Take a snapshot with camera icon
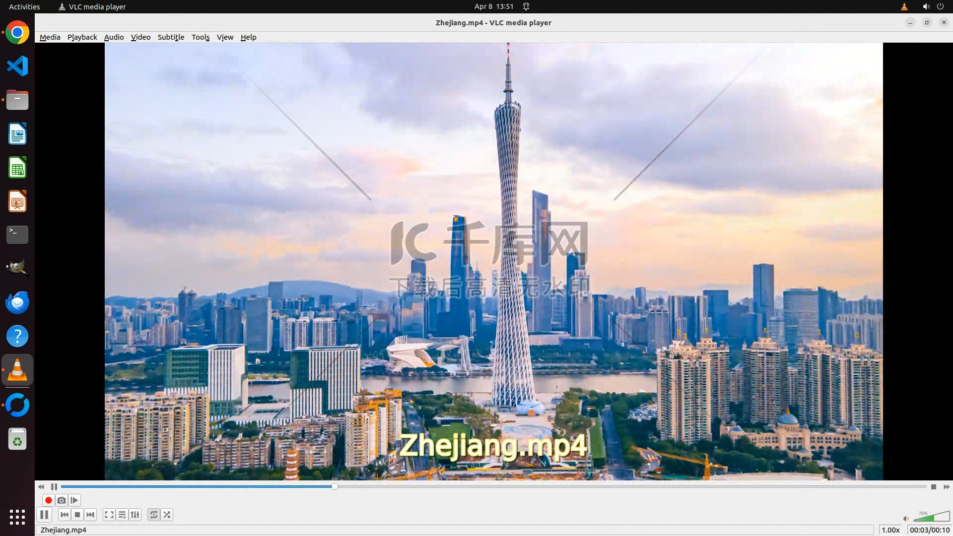The image size is (953, 536). [x=62, y=500]
